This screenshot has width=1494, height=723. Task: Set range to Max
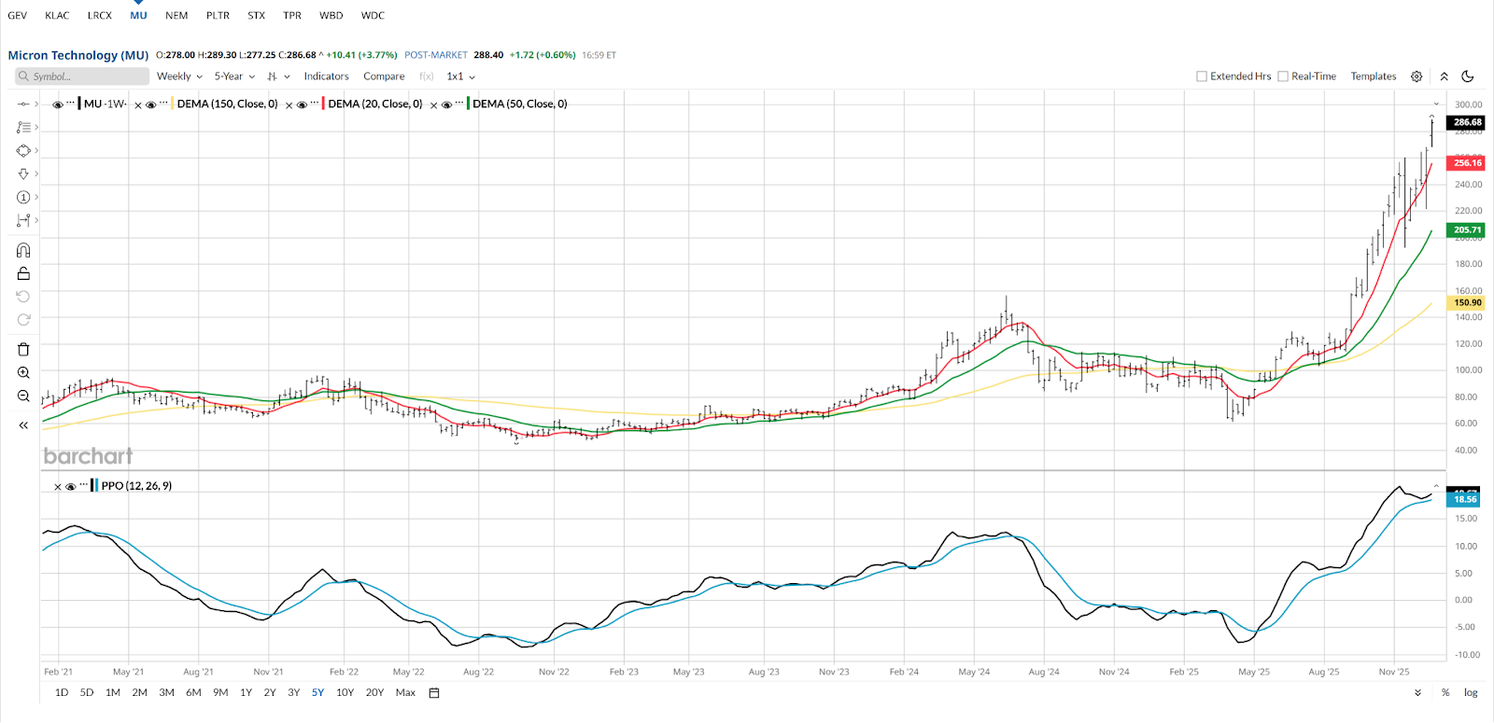(x=405, y=693)
